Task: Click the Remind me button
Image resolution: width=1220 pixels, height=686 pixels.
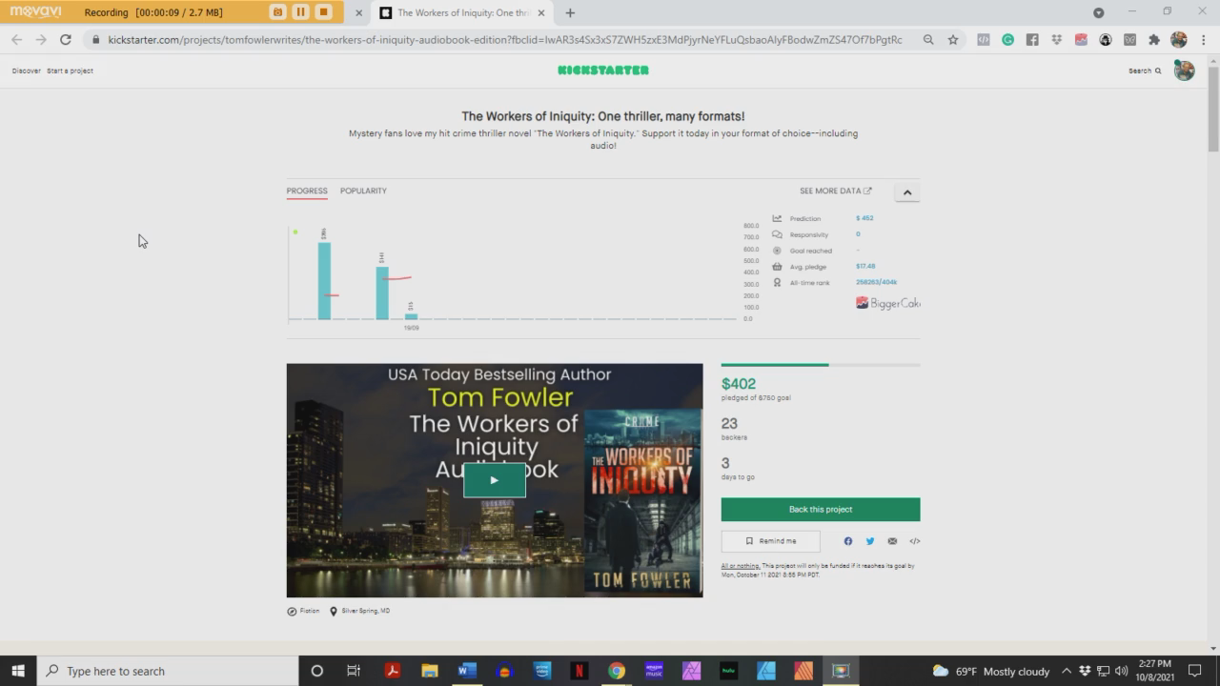Action: click(770, 541)
